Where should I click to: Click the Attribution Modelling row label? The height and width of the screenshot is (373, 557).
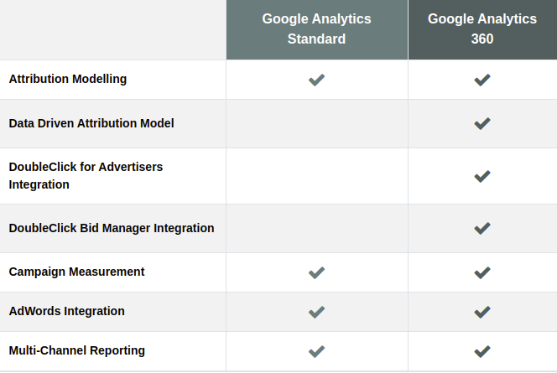68,79
